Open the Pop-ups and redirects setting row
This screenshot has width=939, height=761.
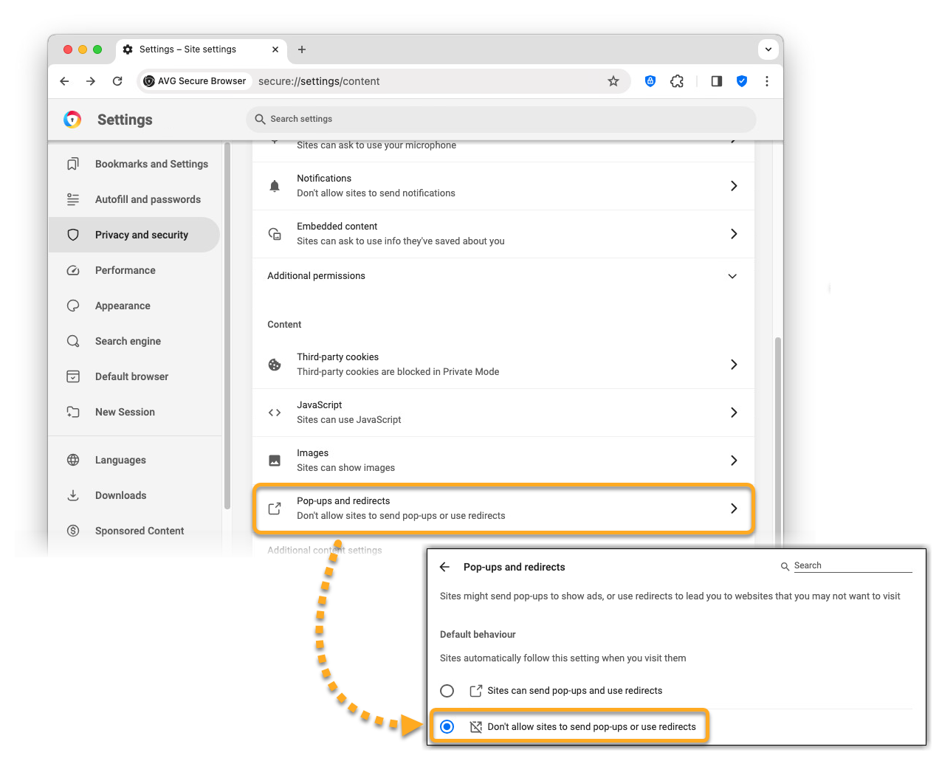click(x=503, y=509)
